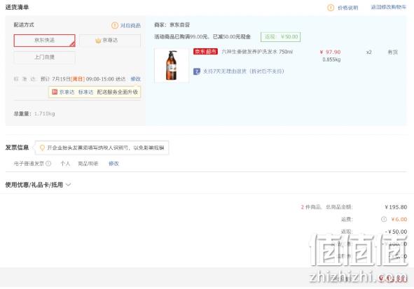Click info icon beside 价格说明
The height and width of the screenshot is (289, 414).
coord(331,8)
